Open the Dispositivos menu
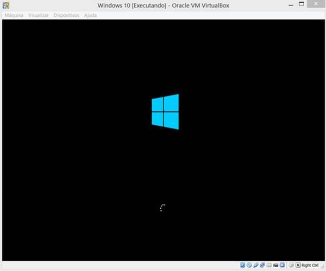 click(66, 15)
